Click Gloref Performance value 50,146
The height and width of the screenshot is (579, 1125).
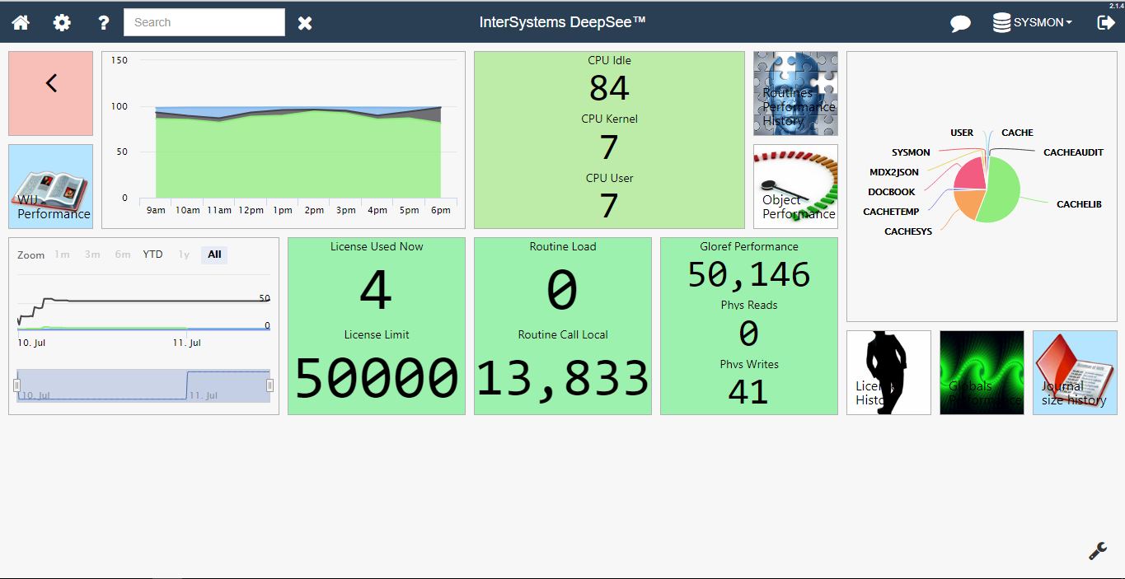pos(749,274)
